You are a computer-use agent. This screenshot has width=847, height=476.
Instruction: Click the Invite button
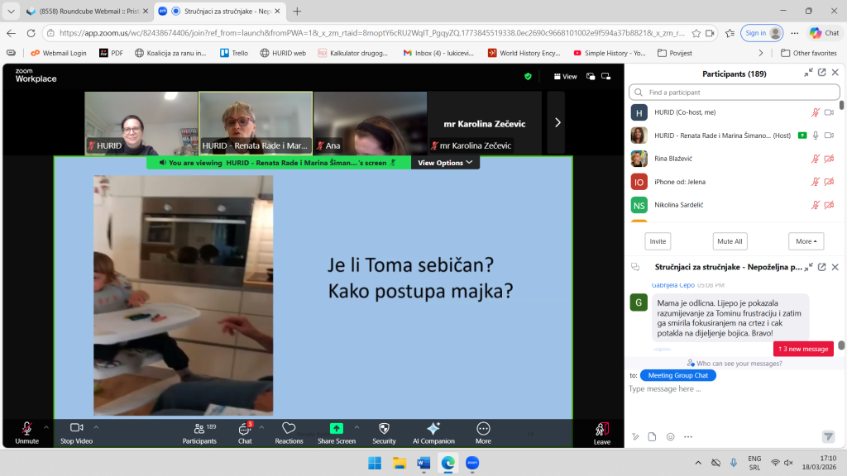658,241
